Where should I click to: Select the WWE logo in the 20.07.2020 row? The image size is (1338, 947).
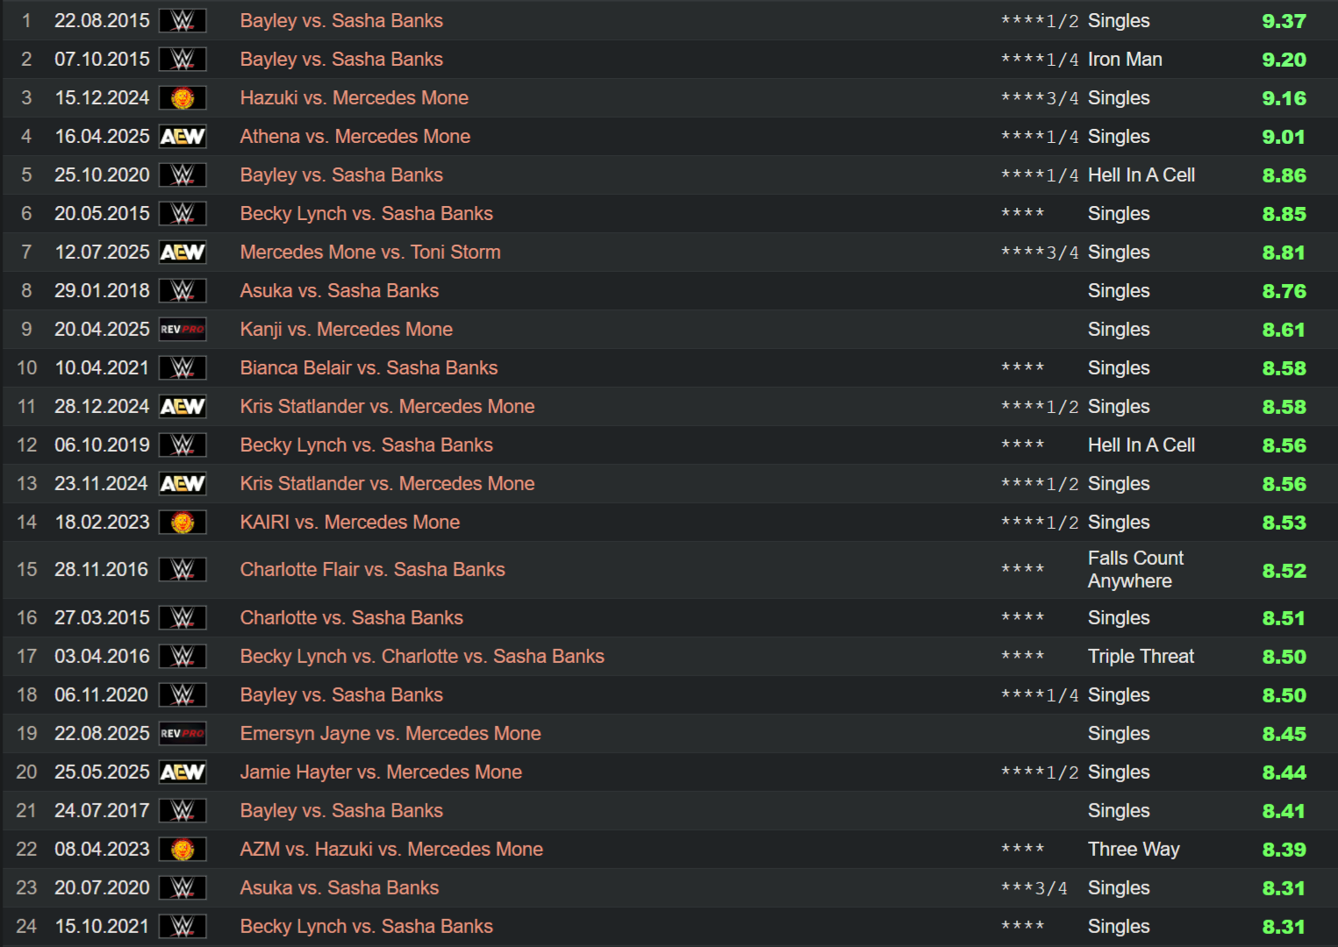click(182, 888)
